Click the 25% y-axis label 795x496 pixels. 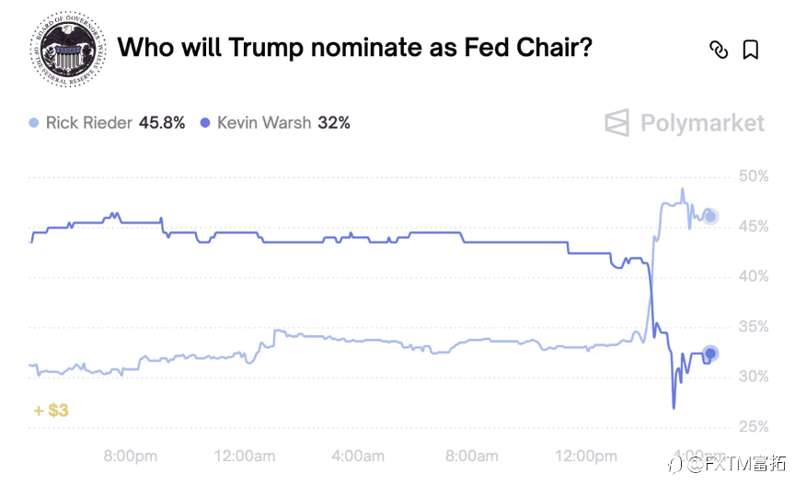point(754,427)
